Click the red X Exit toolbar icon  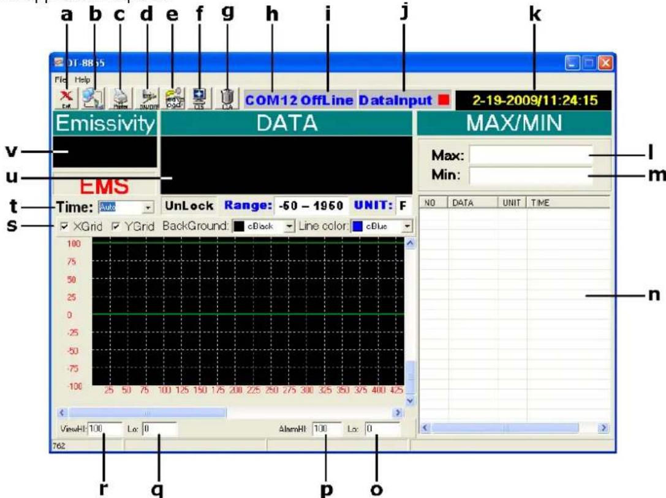(66, 99)
